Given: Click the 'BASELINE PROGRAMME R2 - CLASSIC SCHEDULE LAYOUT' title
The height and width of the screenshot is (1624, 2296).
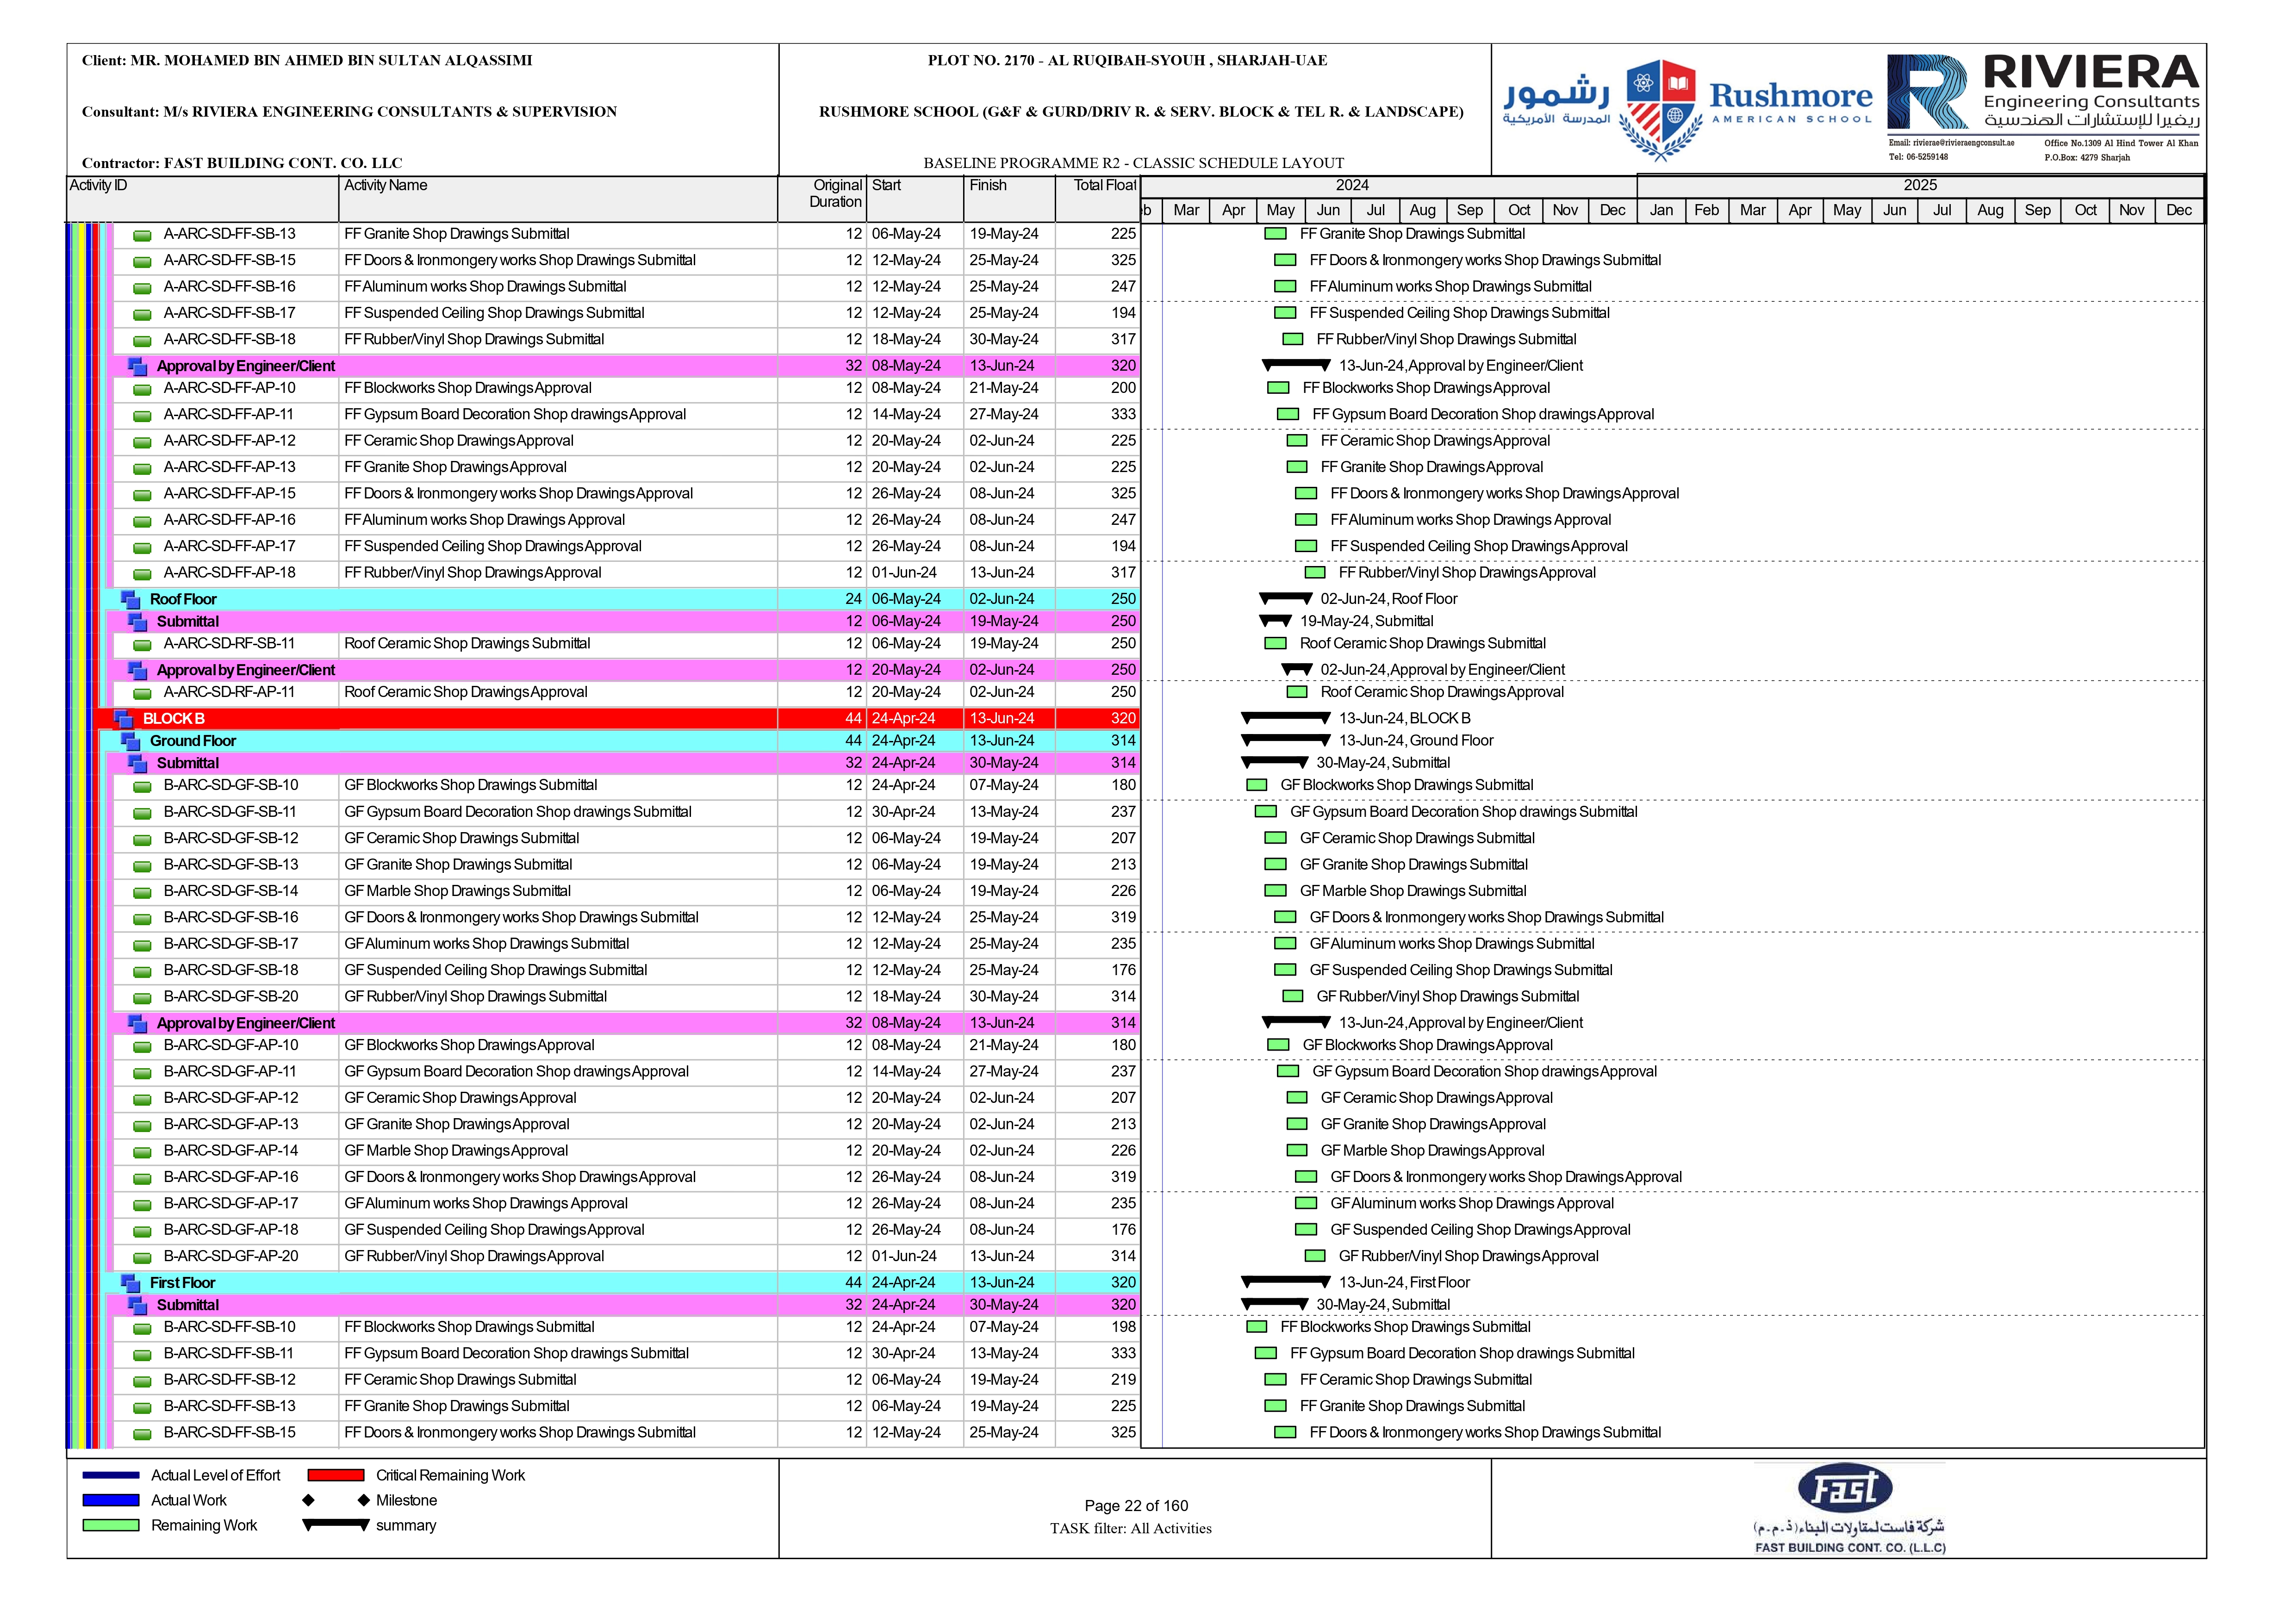Looking at the screenshot, I should pos(1134,163).
